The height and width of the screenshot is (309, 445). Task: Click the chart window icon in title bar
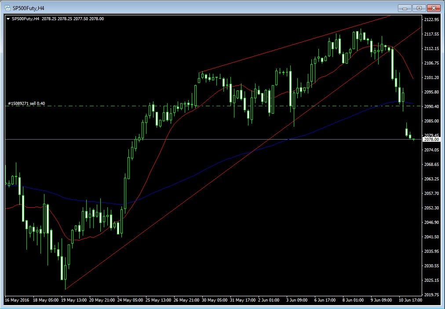tap(7, 8)
